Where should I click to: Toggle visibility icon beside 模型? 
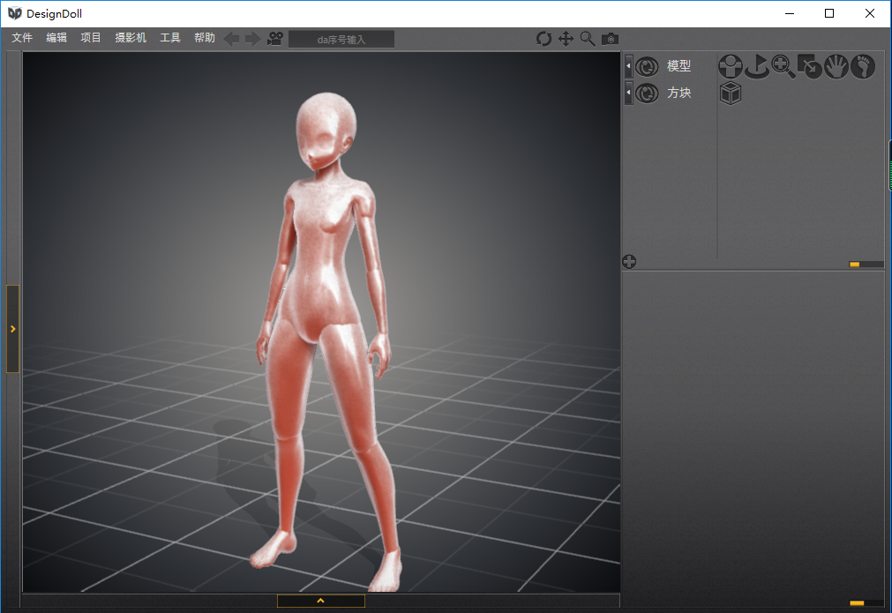647,66
